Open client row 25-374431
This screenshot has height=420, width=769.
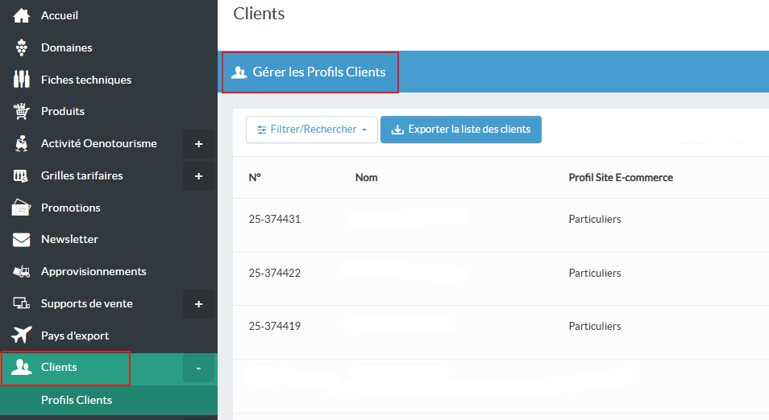point(274,219)
